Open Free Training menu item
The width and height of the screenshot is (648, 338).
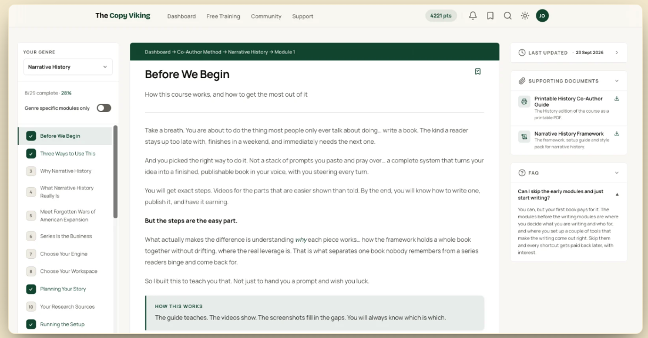point(223,16)
